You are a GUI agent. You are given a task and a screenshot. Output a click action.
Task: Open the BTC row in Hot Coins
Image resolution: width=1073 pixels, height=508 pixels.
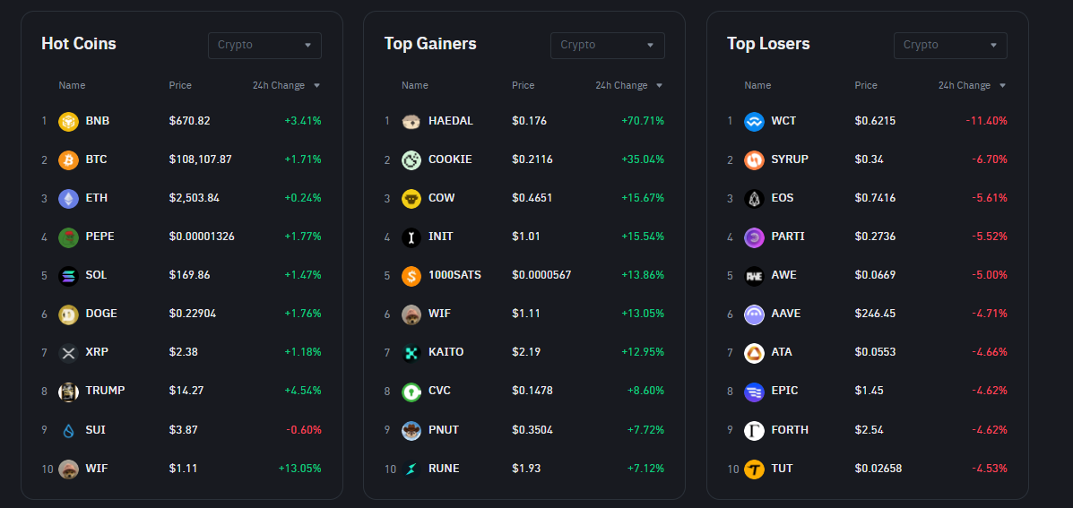[x=96, y=159]
